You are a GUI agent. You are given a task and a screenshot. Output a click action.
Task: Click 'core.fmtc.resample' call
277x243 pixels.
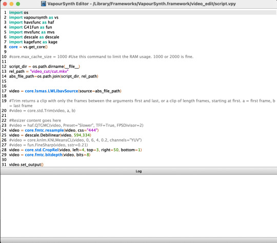(x=44, y=130)
